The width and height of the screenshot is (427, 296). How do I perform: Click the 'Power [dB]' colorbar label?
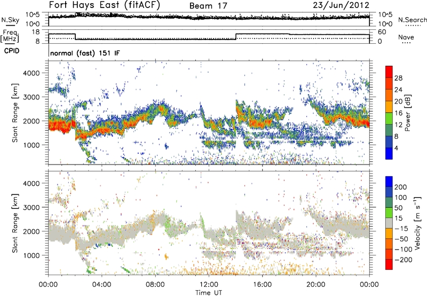[407, 113]
